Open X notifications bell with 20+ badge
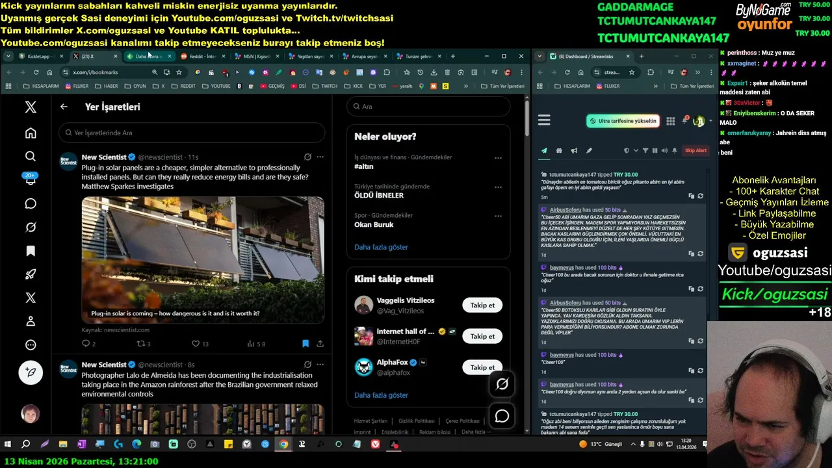The height and width of the screenshot is (468, 832). [31, 180]
